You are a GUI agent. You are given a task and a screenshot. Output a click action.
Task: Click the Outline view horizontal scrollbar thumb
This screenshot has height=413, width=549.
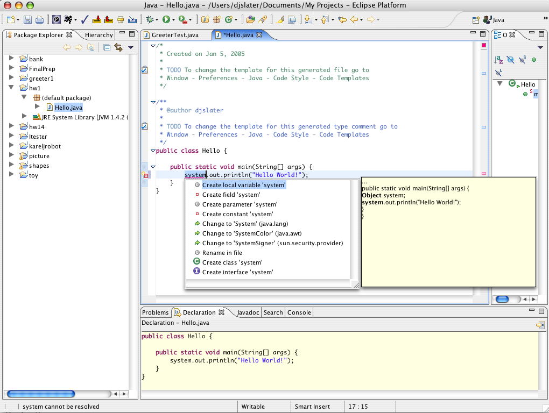point(502,299)
